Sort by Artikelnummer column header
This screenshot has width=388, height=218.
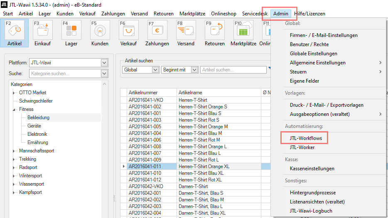point(152,93)
